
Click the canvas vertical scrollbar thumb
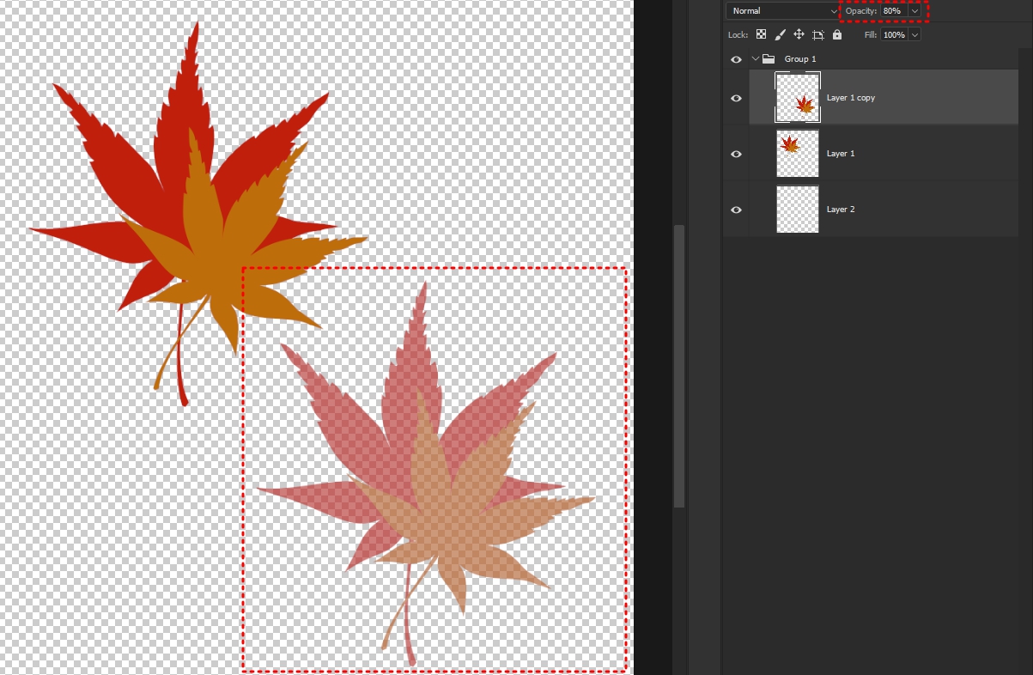pos(679,366)
